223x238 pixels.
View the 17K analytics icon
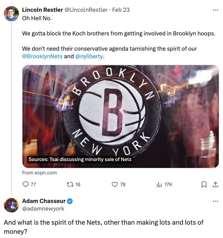[x=159, y=184]
